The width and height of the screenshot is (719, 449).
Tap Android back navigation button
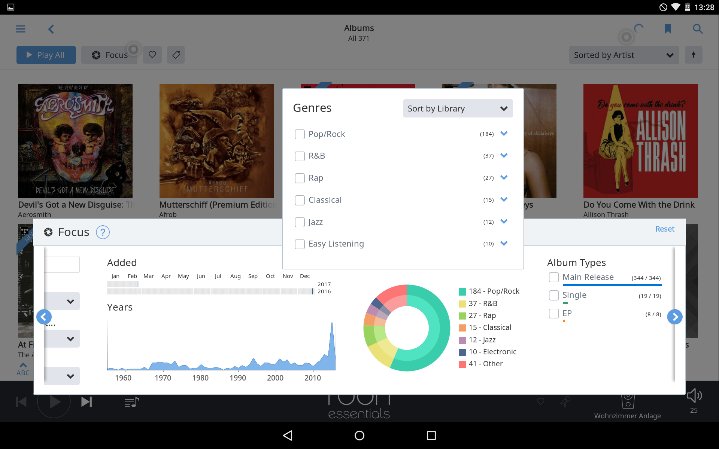[288, 436]
